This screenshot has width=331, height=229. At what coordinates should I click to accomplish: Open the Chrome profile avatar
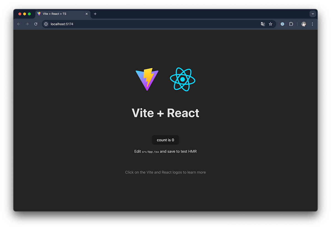tap(304, 24)
